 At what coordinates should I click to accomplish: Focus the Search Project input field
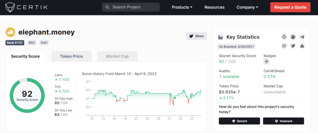coord(131,7)
